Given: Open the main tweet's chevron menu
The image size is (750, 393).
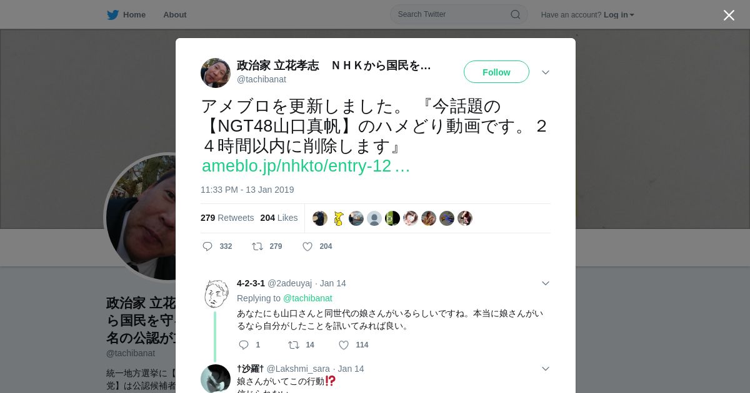Looking at the screenshot, I should [546, 72].
